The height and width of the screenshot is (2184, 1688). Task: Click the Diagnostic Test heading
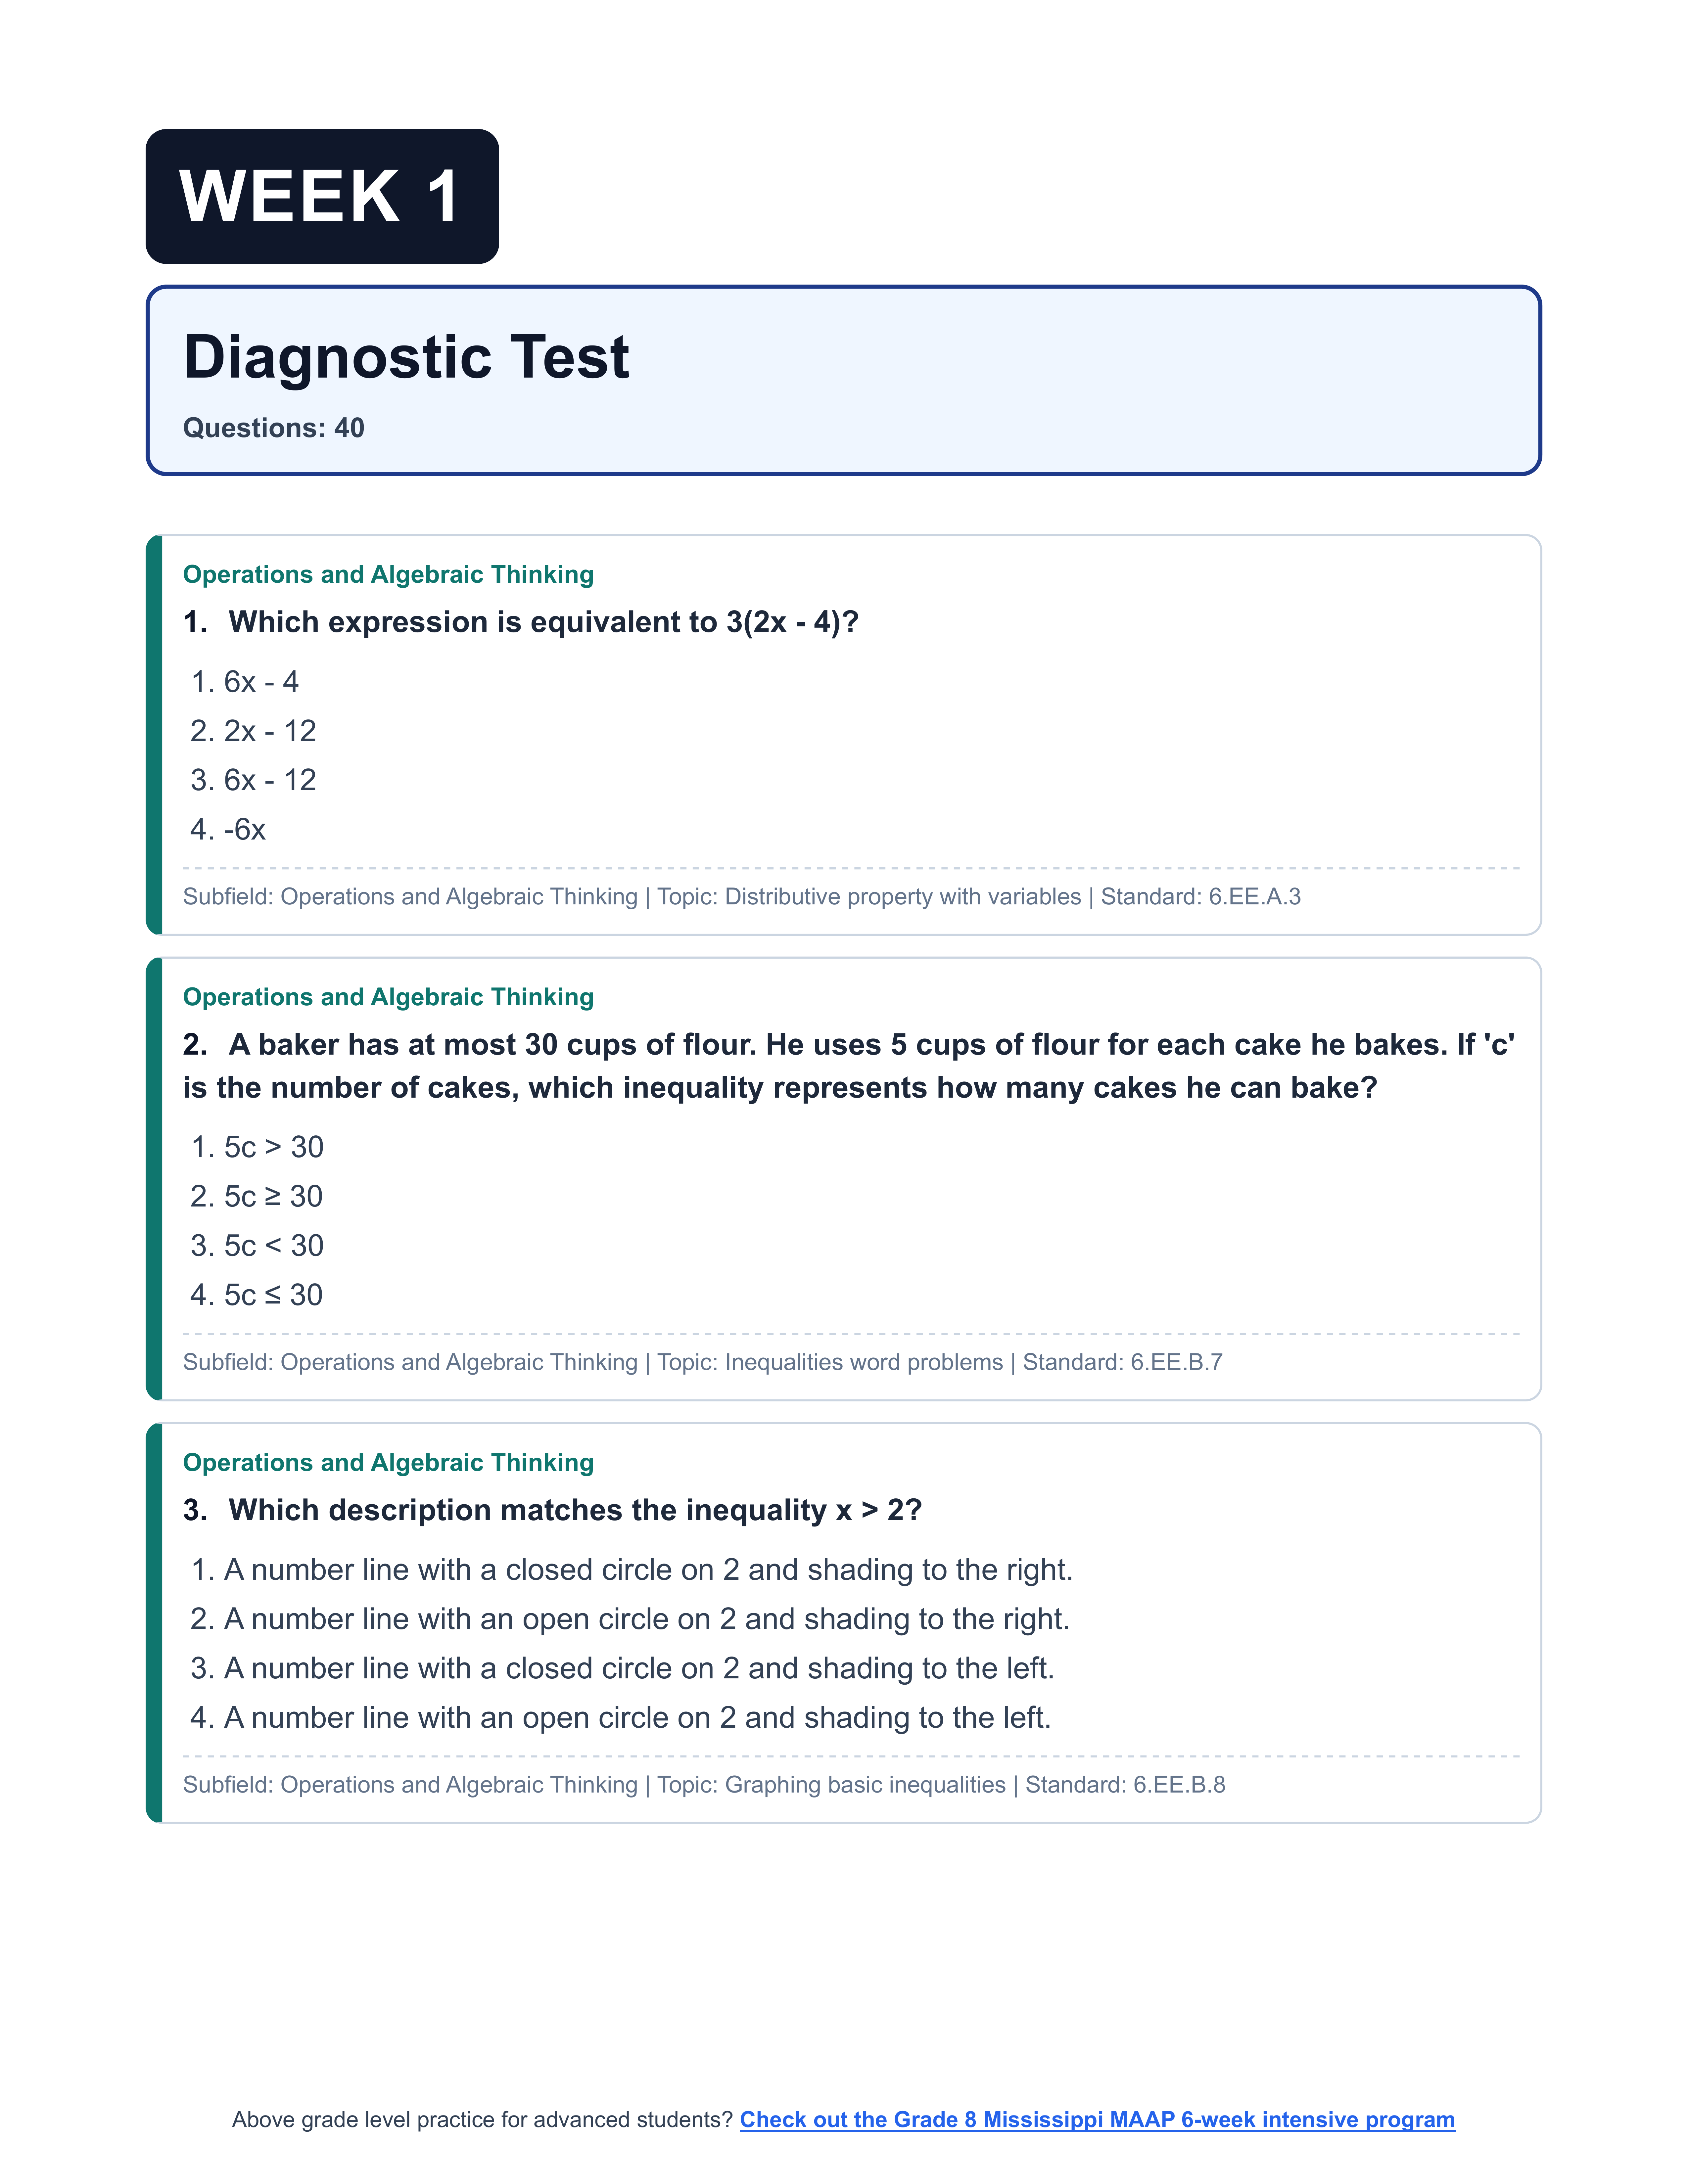pos(406,357)
